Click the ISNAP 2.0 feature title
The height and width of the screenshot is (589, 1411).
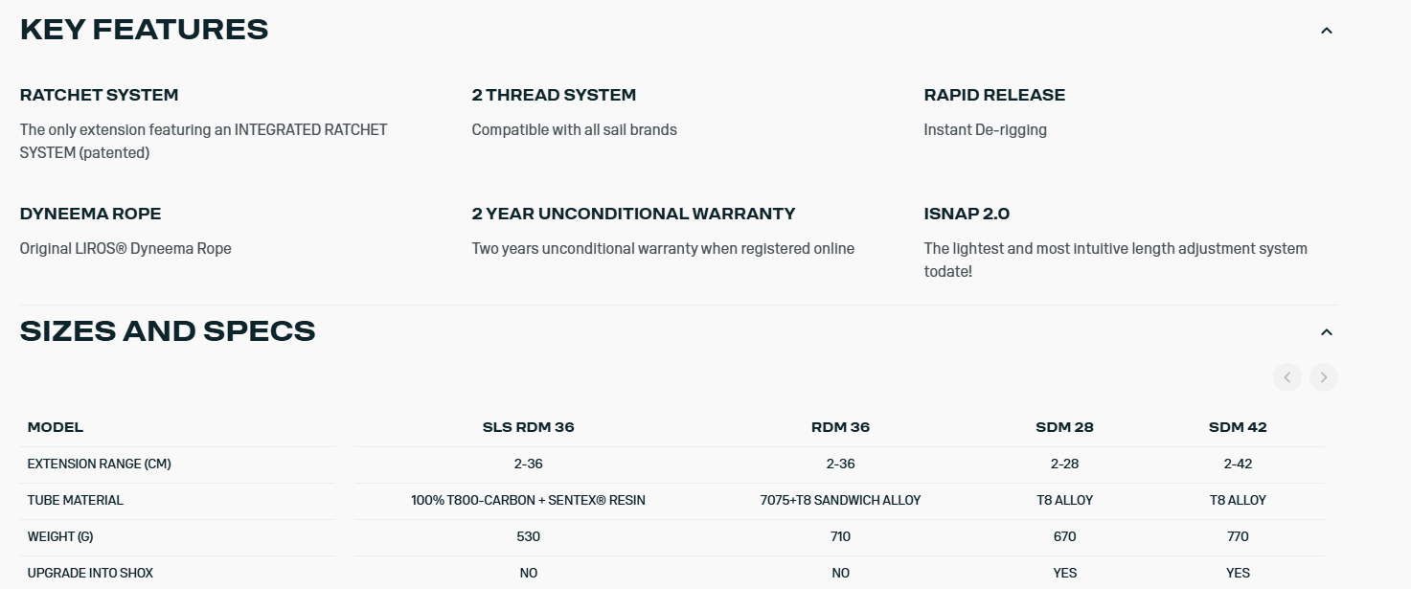pos(967,214)
